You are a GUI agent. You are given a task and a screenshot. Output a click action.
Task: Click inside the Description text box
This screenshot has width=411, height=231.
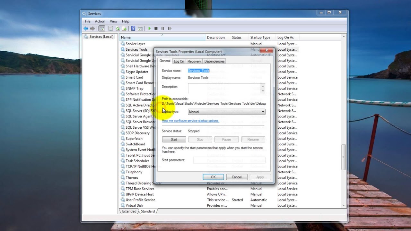(x=224, y=89)
